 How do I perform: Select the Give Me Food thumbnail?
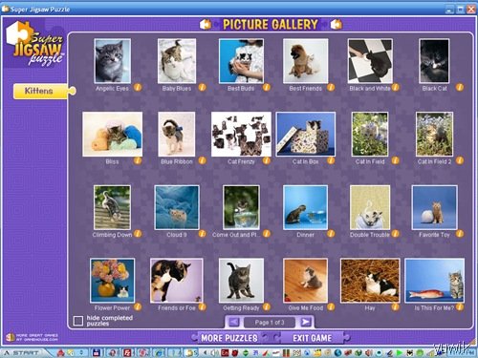[305, 281]
